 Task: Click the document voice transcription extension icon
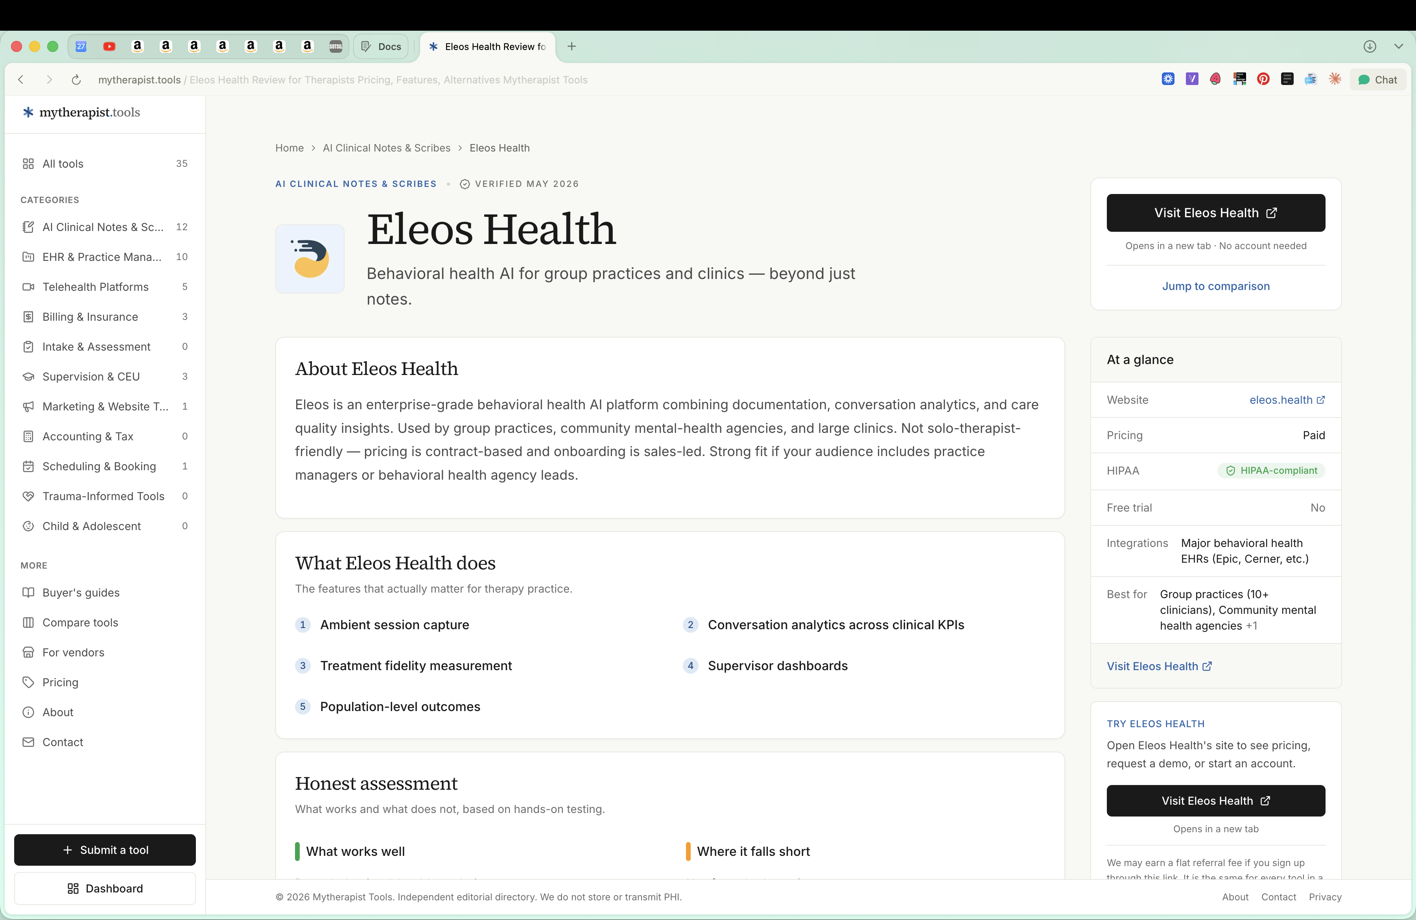point(1311,79)
